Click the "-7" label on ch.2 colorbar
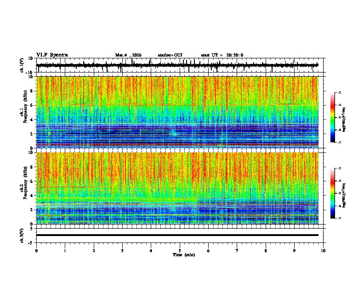This screenshot has width=364, height=281. (x=339, y=219)
